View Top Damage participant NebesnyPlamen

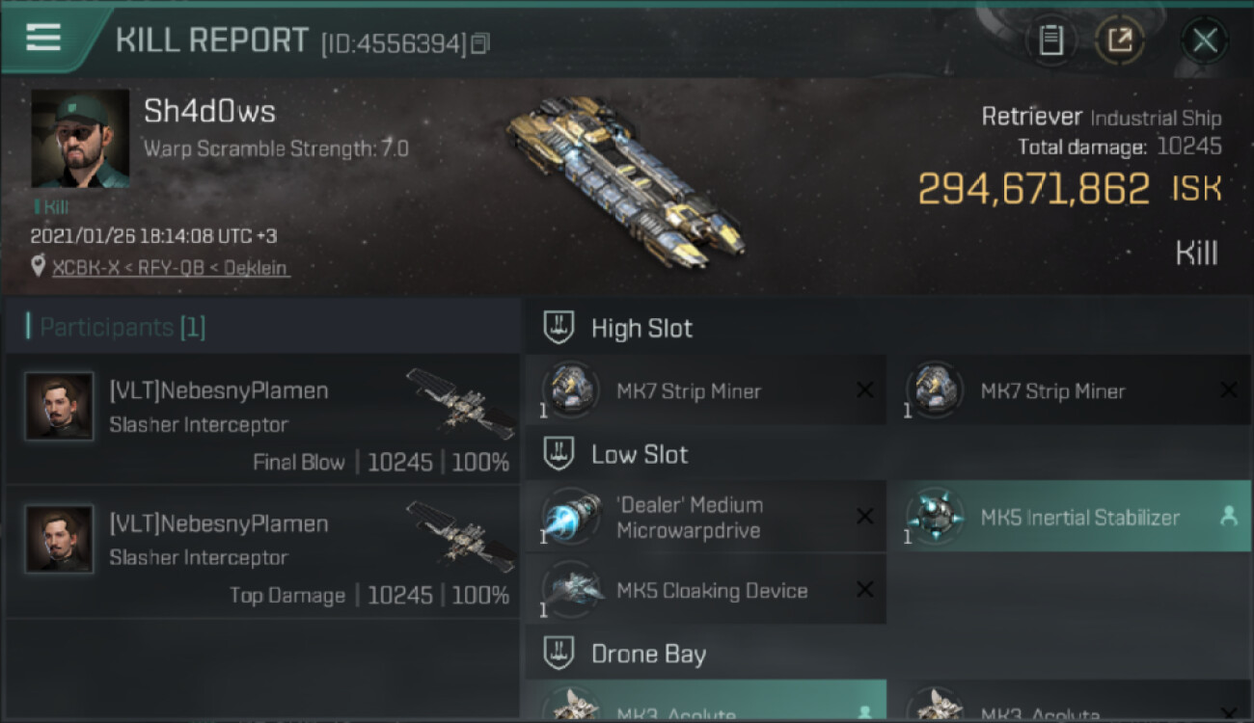point(262,551)
